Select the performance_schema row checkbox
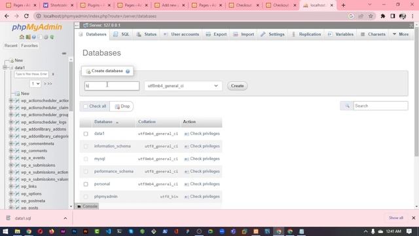This screenshot has width=419, height=236. coord(86,172)
